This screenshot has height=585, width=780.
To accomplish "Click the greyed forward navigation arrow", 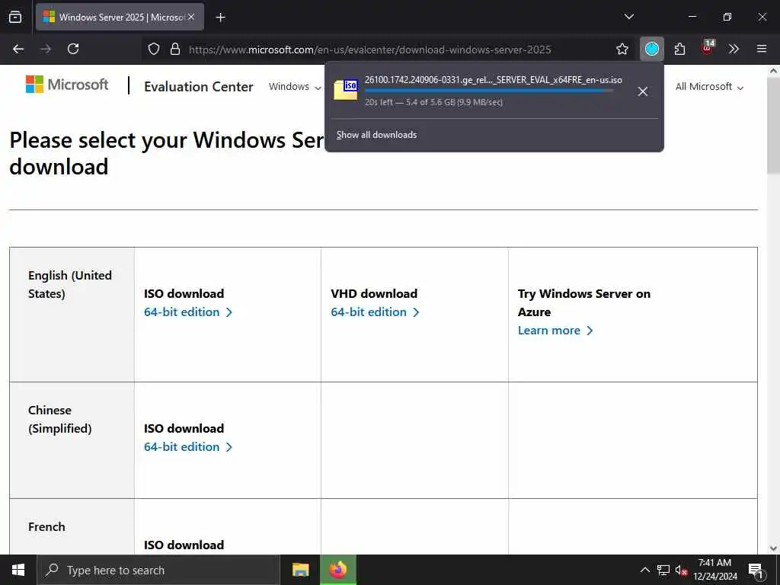I will click(46, 49).
